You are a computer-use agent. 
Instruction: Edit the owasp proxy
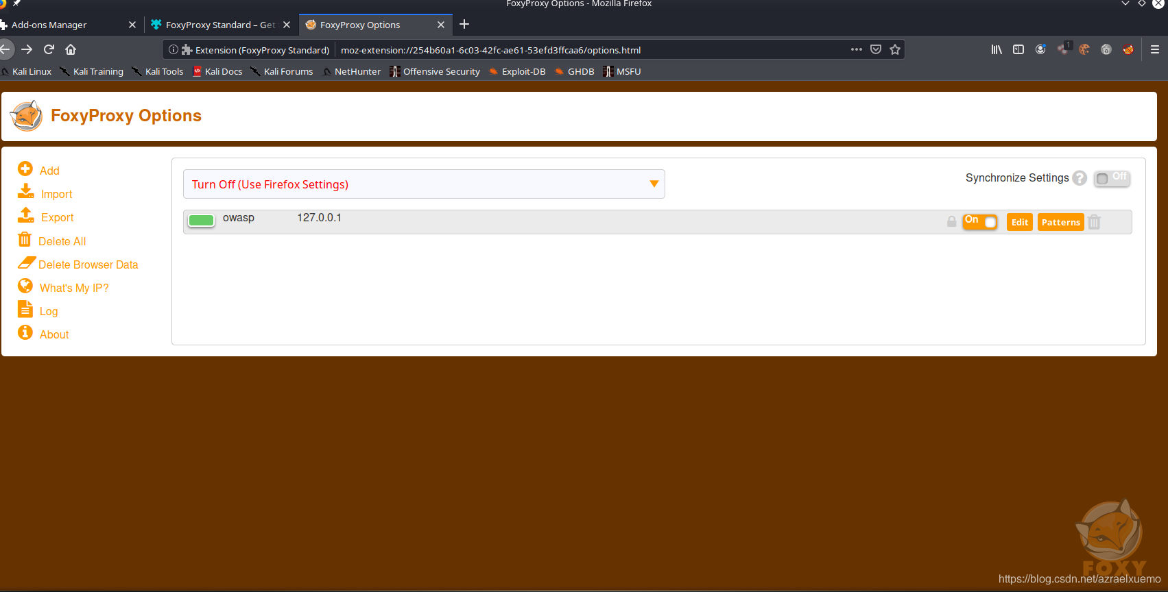1020,222
